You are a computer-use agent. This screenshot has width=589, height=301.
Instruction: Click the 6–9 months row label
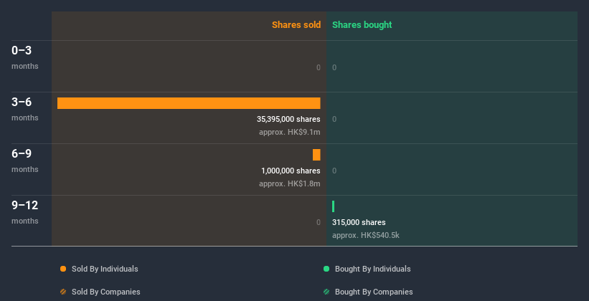tap(25, 161)
